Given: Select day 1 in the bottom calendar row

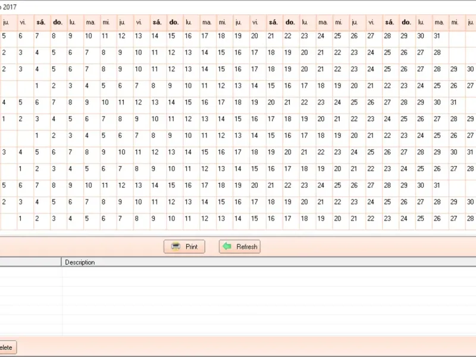Looking at the screenshot, I should point(20,218).
